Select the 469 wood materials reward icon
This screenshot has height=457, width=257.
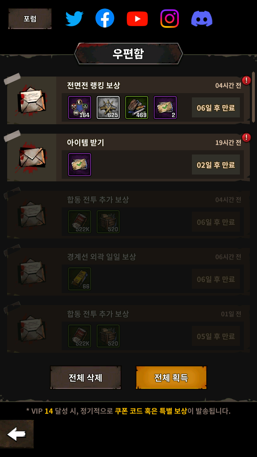point(137,107)
